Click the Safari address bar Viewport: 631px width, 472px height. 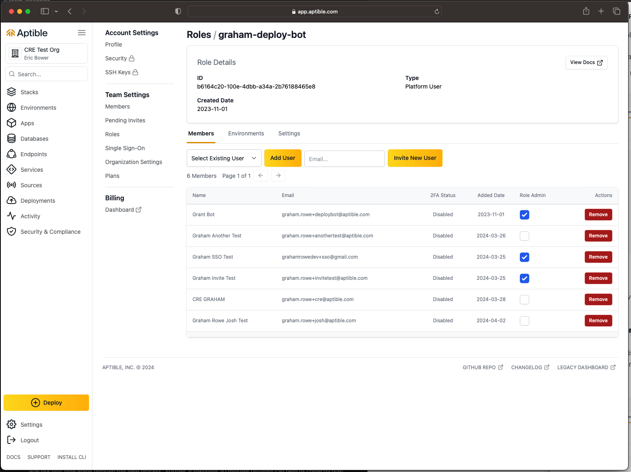(315, 11)
